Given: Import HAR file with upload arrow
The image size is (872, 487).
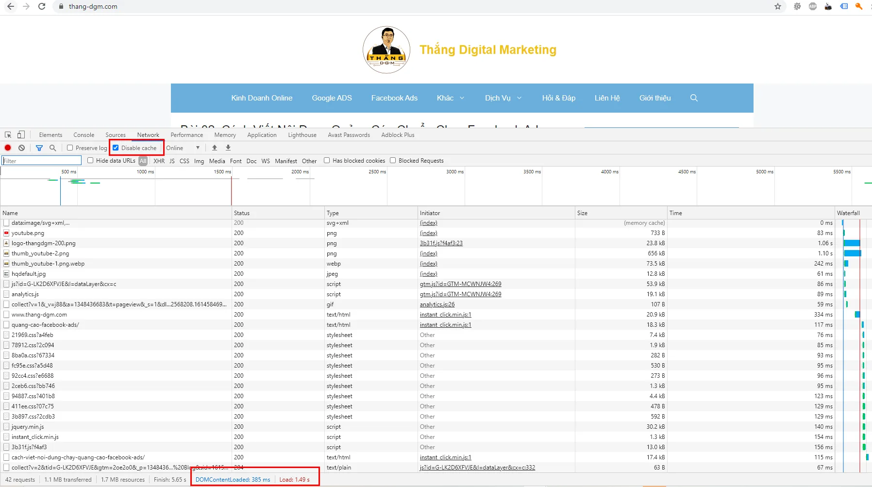Looking at the screenshot, I should click(x=215, y=148).
